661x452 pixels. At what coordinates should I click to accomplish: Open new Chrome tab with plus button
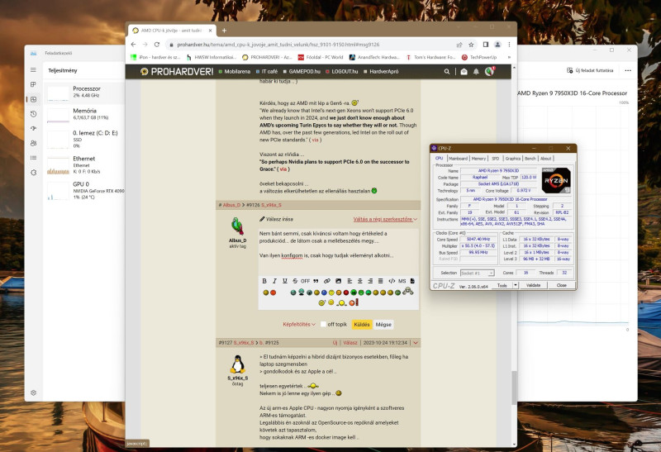(x=224, y=31)
